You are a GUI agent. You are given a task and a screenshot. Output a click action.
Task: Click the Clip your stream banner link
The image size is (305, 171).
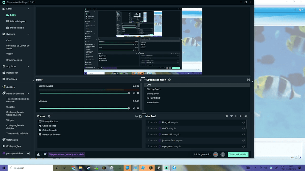(x=66, y=154)
